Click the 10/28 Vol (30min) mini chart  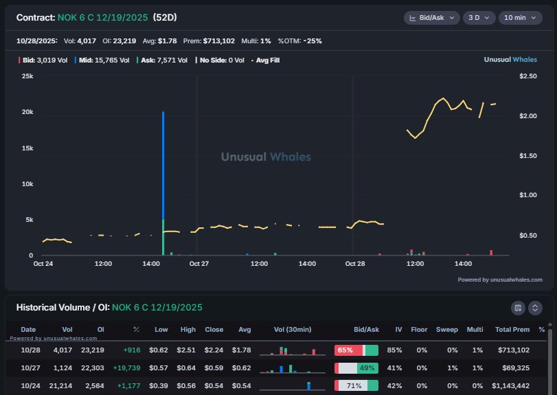291,350
